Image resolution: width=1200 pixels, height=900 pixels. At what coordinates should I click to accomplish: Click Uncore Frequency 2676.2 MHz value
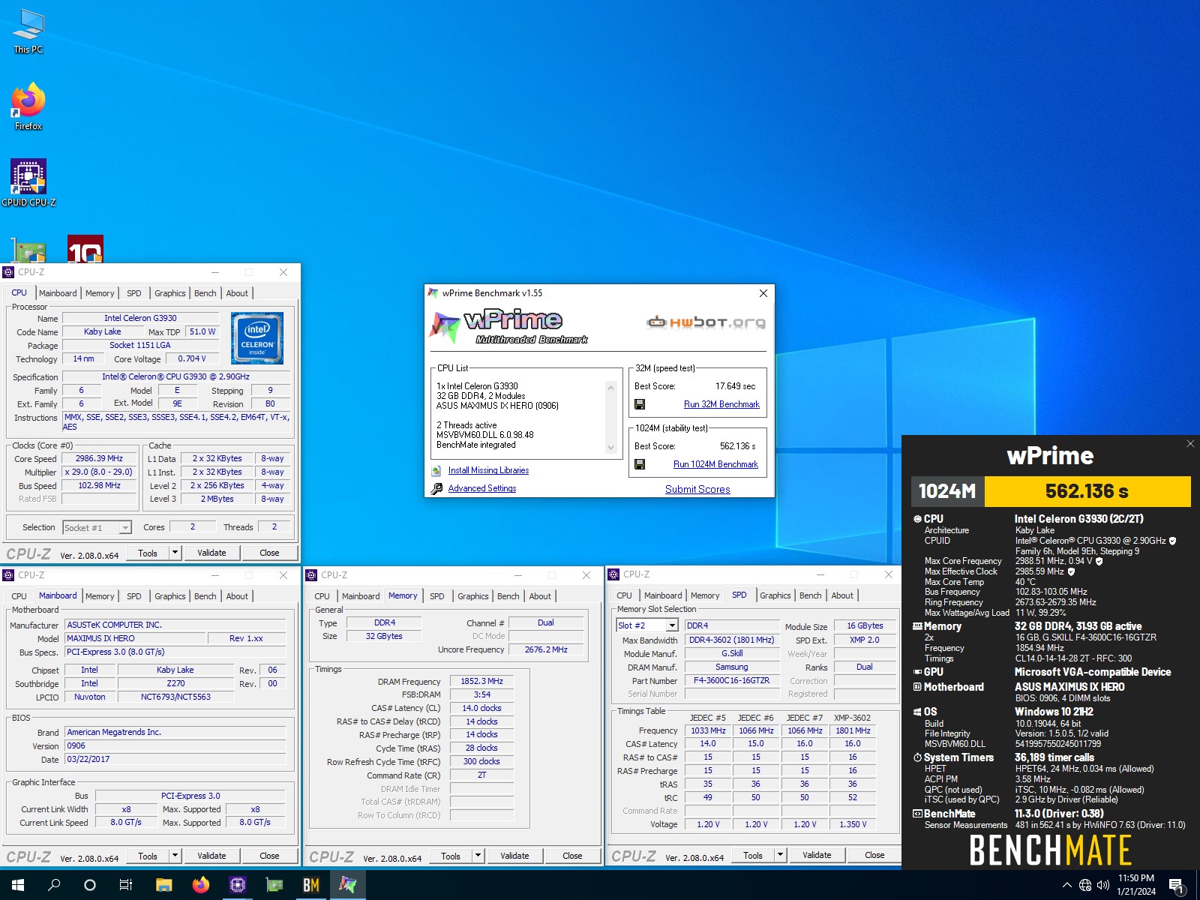547,649
